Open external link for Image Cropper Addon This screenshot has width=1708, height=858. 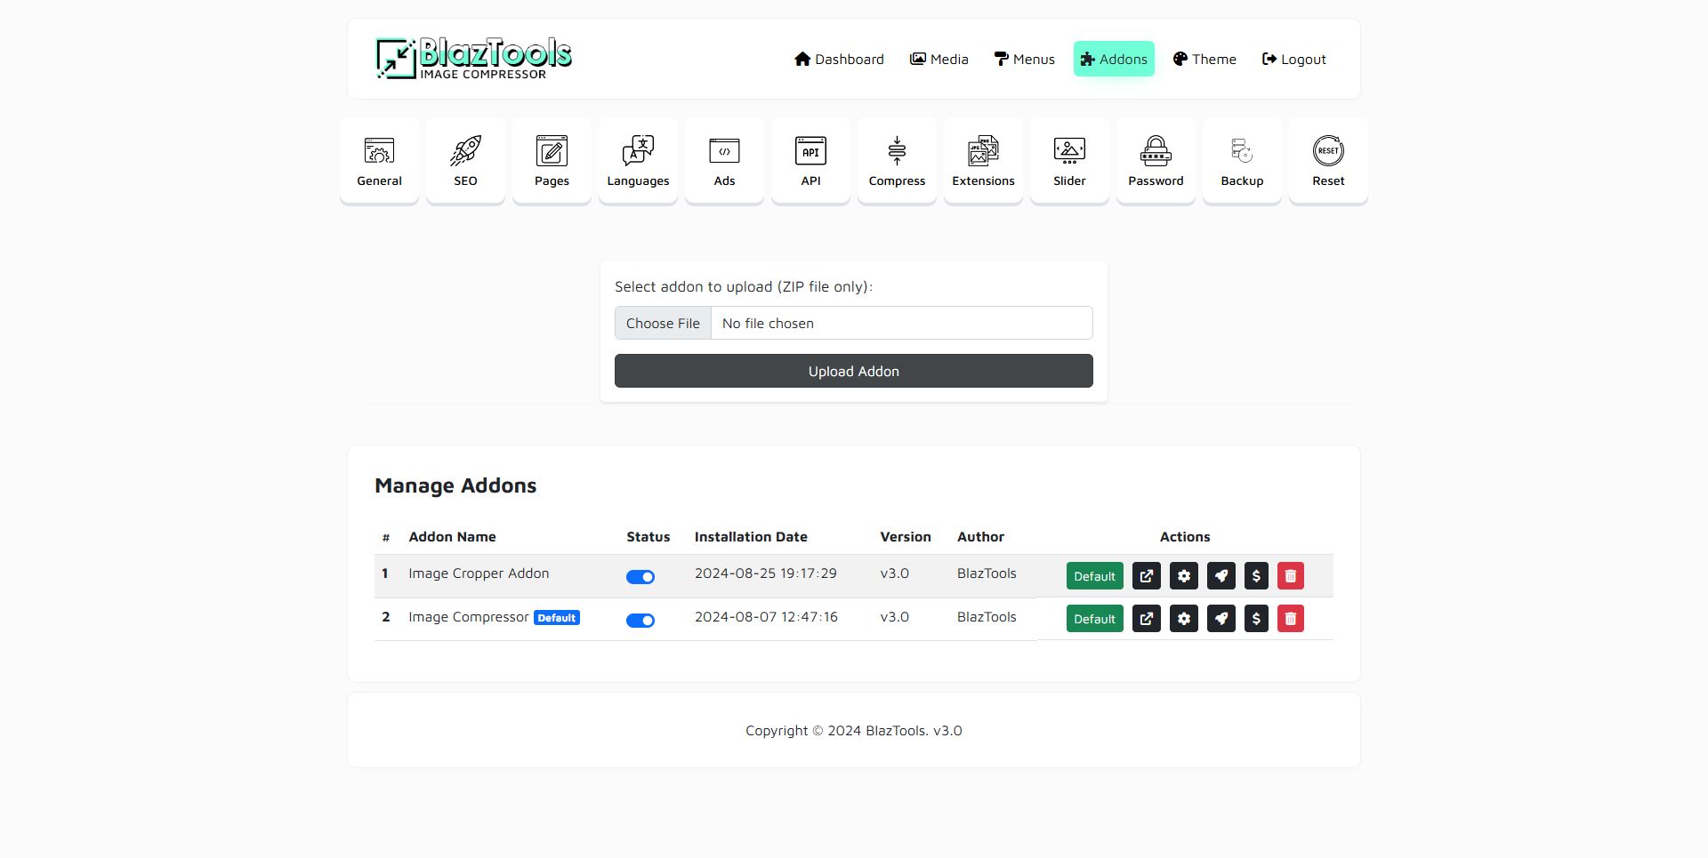[x=1147, y=576]
